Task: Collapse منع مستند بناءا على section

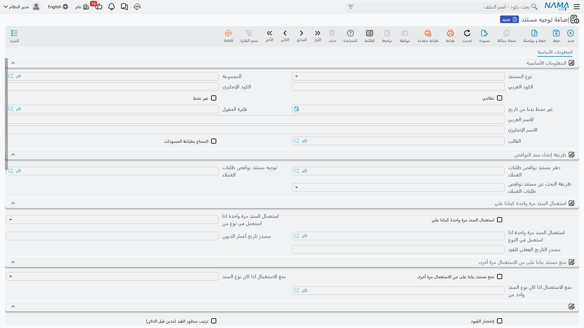Action: pyautogui.click(x=13, y=262)
